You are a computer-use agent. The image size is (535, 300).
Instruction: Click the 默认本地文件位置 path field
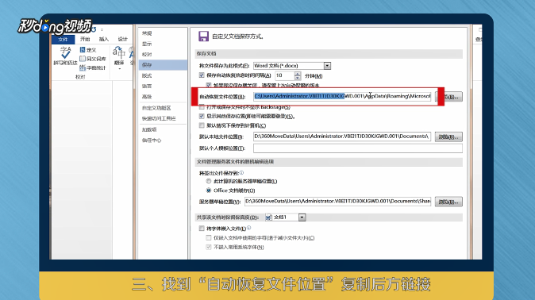(342, 137)
